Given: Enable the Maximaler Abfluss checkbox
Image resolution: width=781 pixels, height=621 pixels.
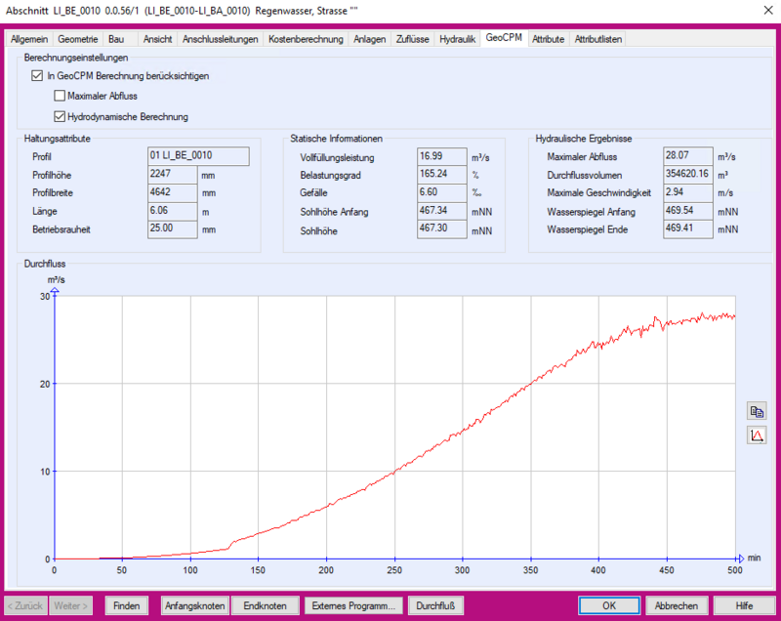Looking at the screenshot, I should pyautogui.click(x=60, y=96).
